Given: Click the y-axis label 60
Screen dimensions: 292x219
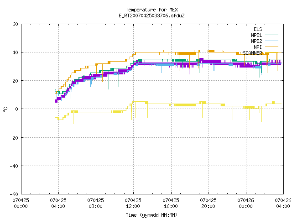Looking at the screenshot, I should 15,24.
